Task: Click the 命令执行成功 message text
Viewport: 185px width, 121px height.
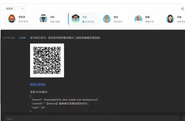Action: click(x=65, y=38)
